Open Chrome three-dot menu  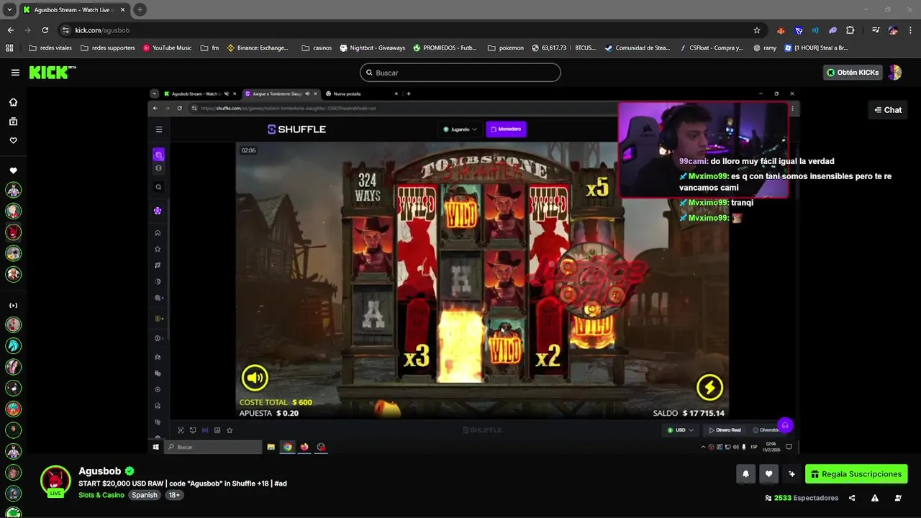tap(910, 30)
